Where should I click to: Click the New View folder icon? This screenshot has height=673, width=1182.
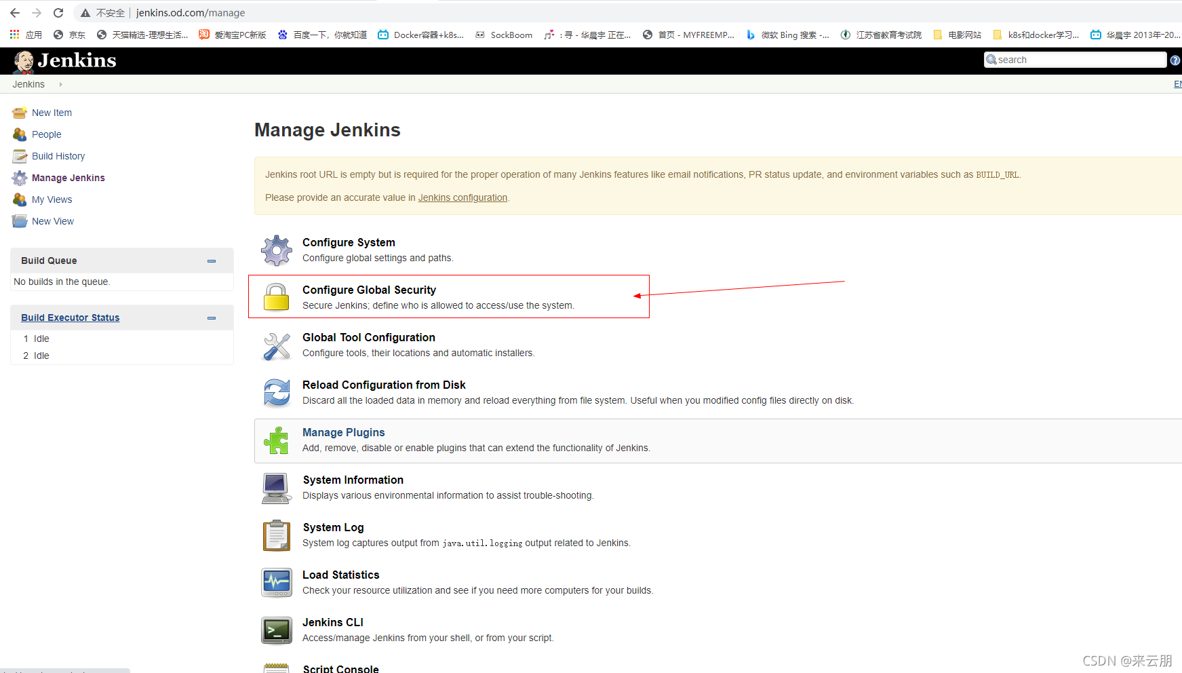pyautogui.click(x=20, y=221)
